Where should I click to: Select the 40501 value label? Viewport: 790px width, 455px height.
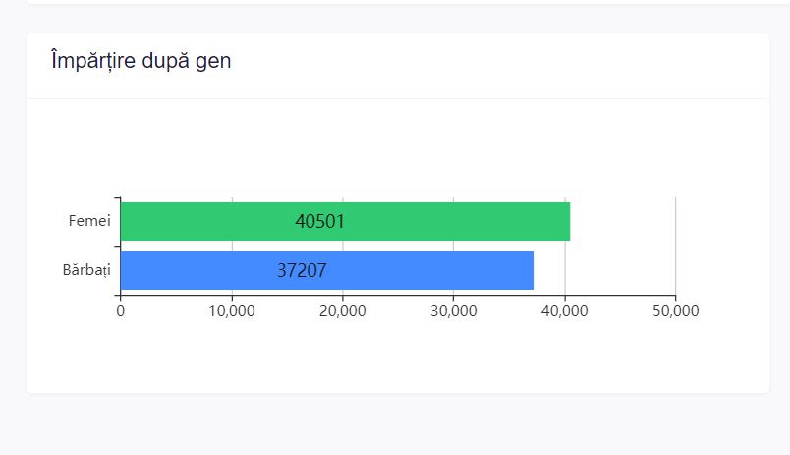point(320,222)
